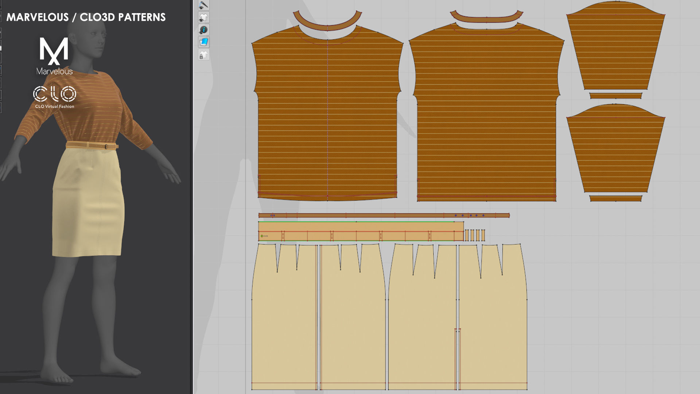The height and width of the screenshot is (394, 700).
Task: Toggle show 2D pattern (shirt with eye)
Action: (x=203, y=17)
